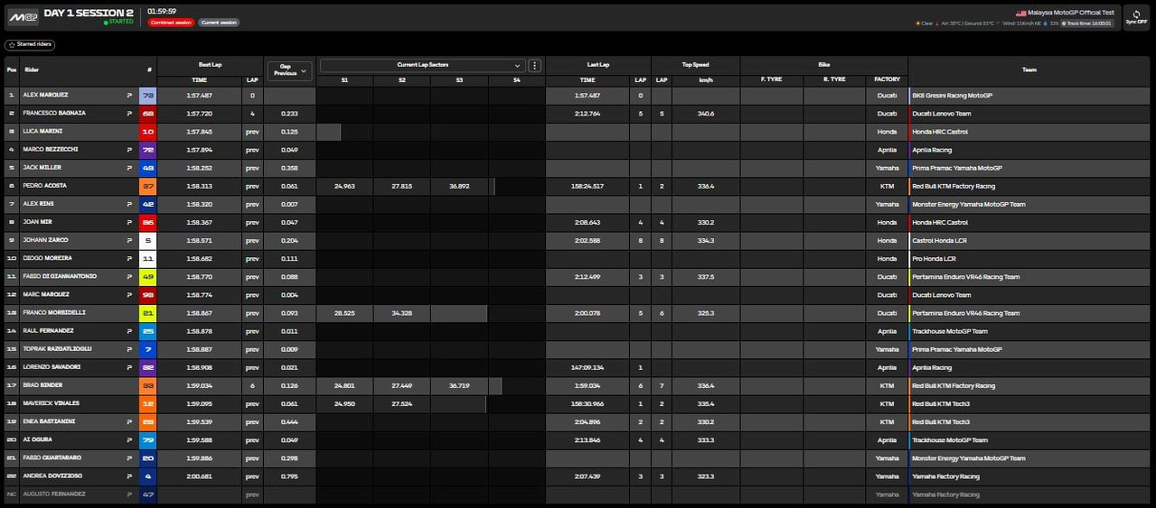Click the pit icon for Raul Fernandez
Screen dimensions: 1156x508
click(x=128, y=331)
